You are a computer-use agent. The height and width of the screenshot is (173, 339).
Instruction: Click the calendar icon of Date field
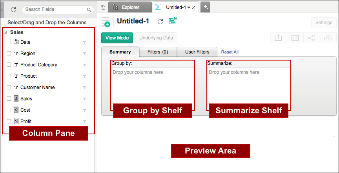point(16,42)
